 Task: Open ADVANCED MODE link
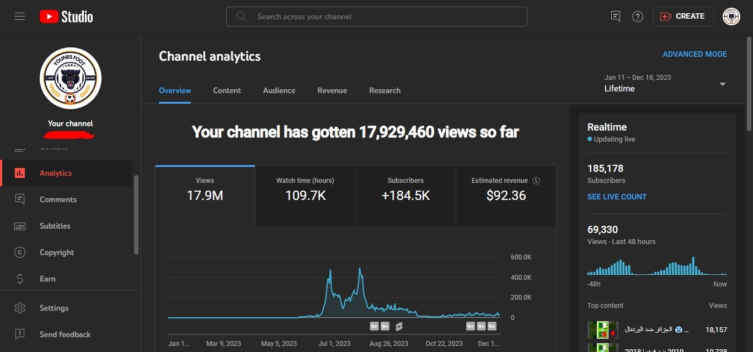[x=695, y=54]
